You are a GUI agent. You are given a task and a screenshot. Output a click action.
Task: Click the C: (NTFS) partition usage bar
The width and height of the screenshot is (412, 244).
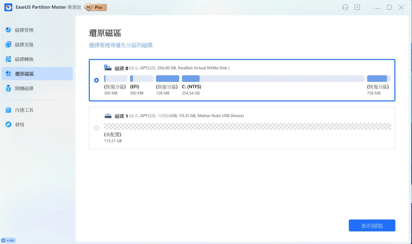pos(273,79)
